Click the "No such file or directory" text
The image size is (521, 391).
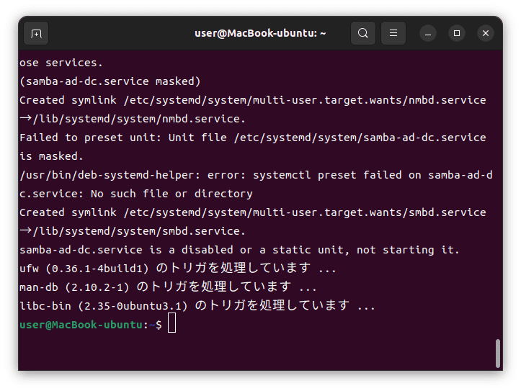172,194
